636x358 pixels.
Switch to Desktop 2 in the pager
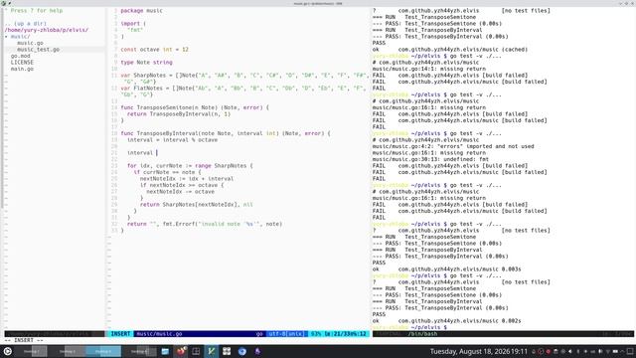click(68, 351)
